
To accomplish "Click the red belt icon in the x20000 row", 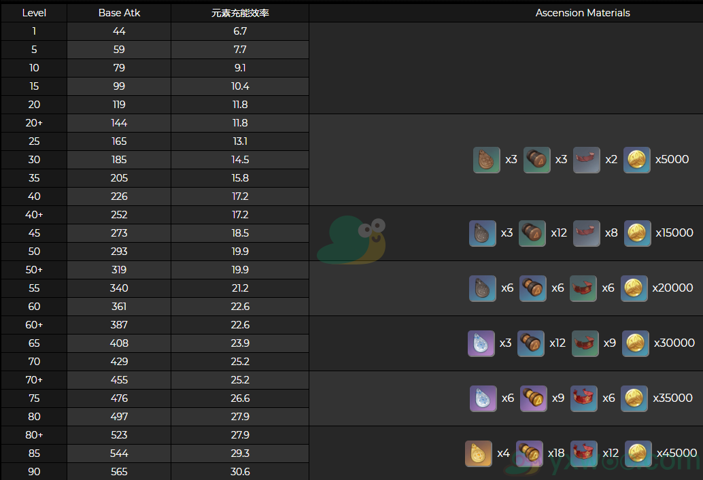I will click(583, 289).
